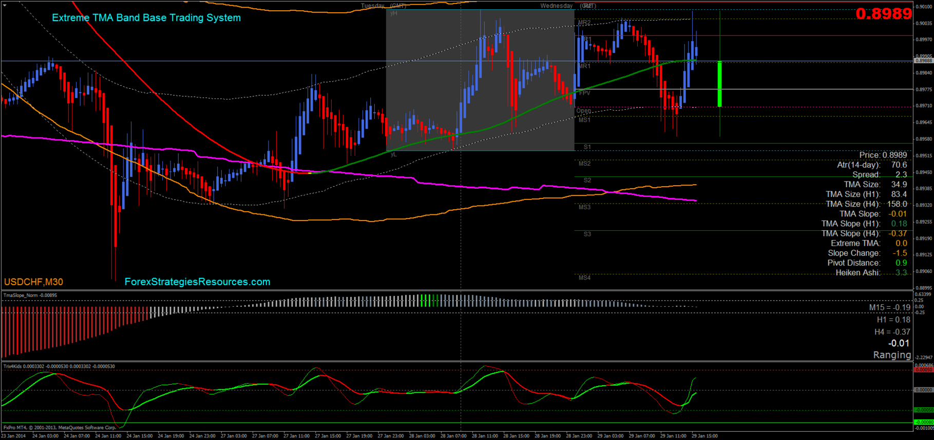
Task: Select the S3 support level label
Action: point(587,234)
